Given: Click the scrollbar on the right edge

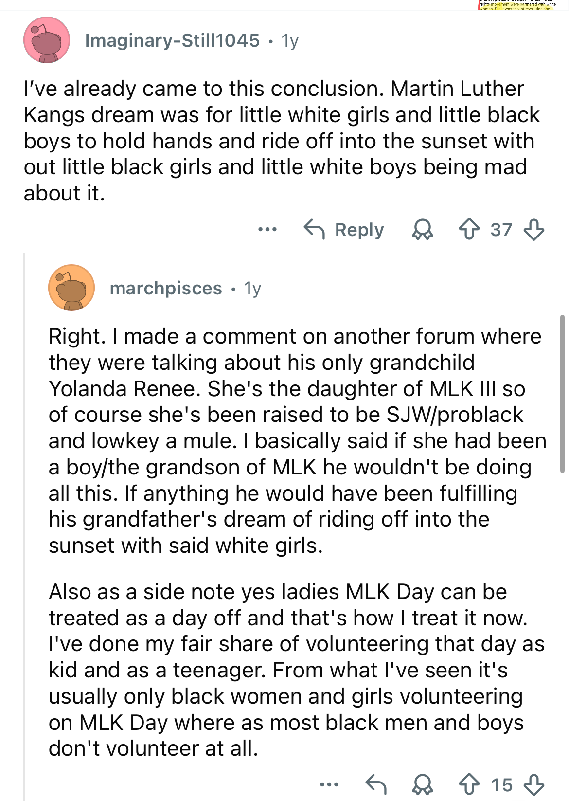Looking at the screenshot, I should (x=562, y=394).
